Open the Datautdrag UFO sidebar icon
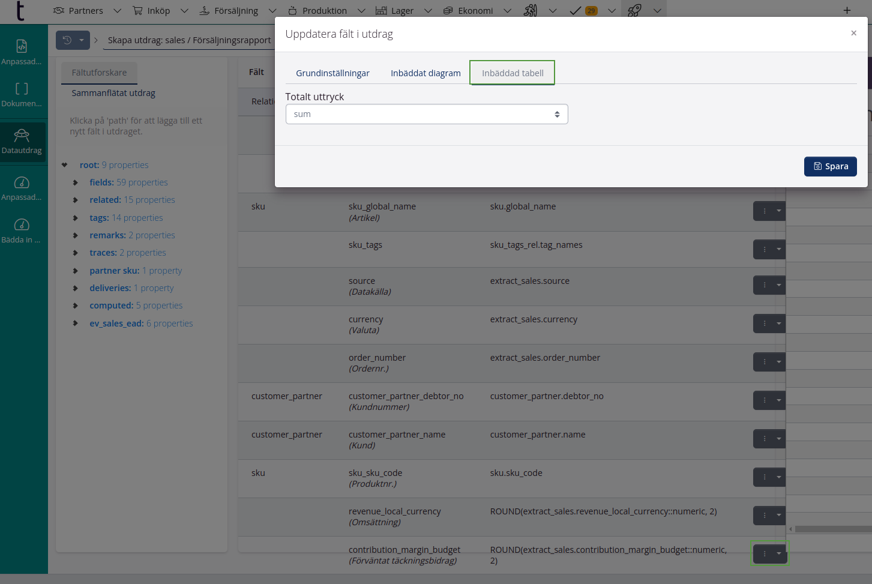Viewport: 872px width, 584px height. [x=22, y=136]
